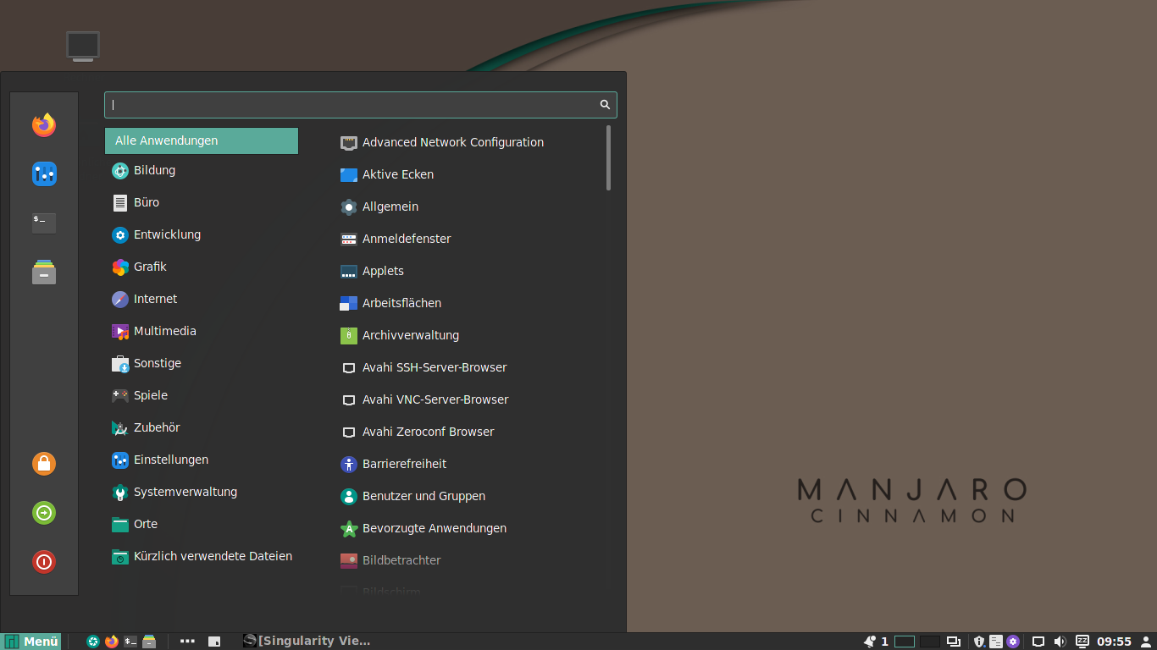Screen dimensions: 1157x650
Task: Select the Internet category
Action: pos(202,299)
